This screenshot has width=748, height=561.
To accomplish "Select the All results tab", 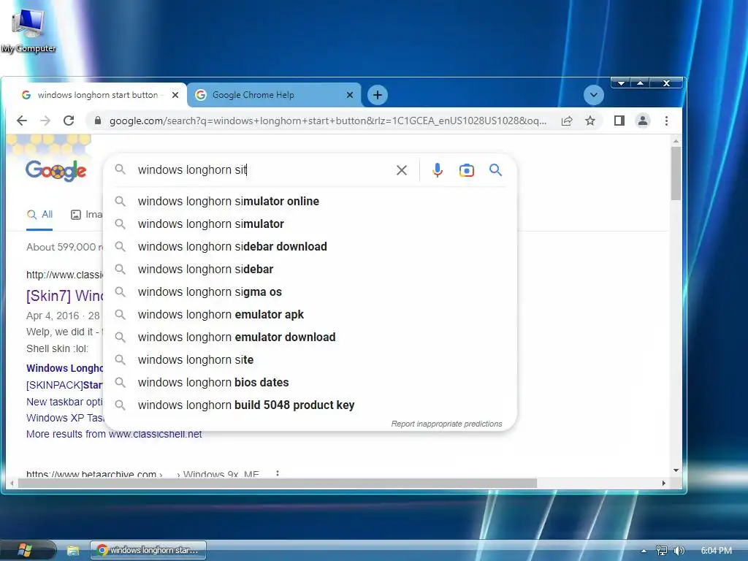I will 39,215.
